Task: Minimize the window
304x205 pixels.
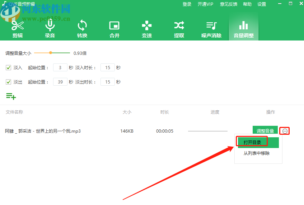Action: coord(280,4)
